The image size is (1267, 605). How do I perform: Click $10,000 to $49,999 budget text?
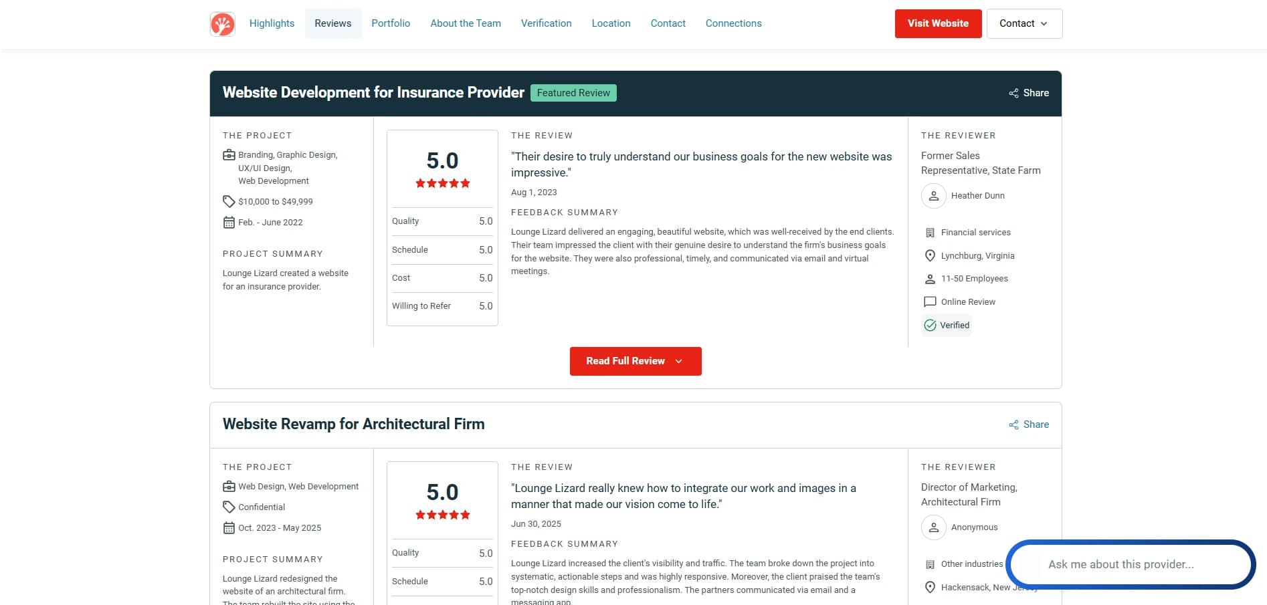276,202
